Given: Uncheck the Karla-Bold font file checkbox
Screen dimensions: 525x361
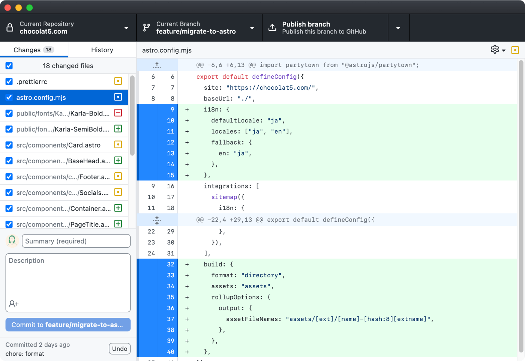Looking at the screenshot, I should [x=9, y=113].
